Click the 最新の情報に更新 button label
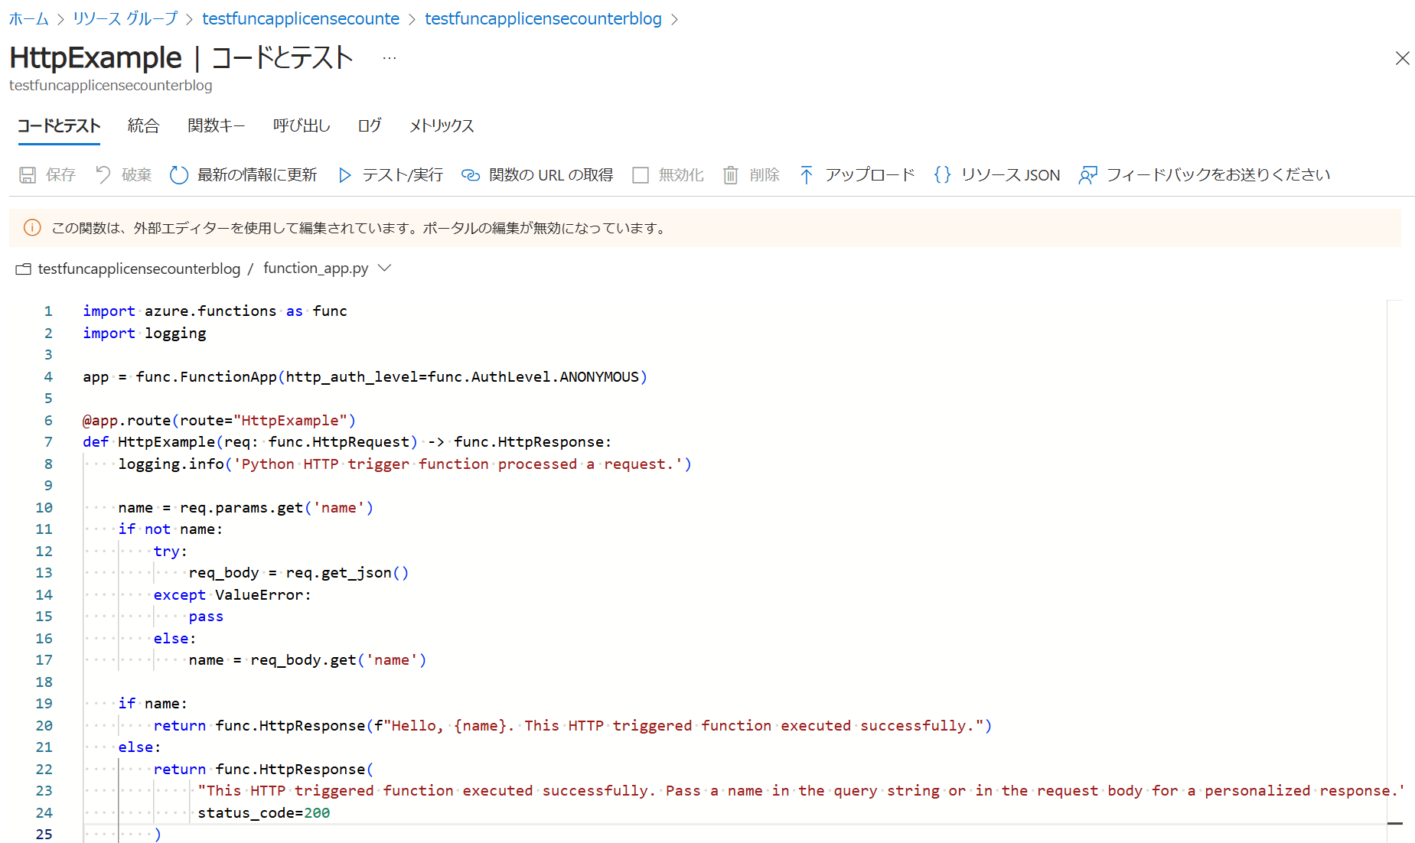1415x843 pixels. [x=257, y=175]
